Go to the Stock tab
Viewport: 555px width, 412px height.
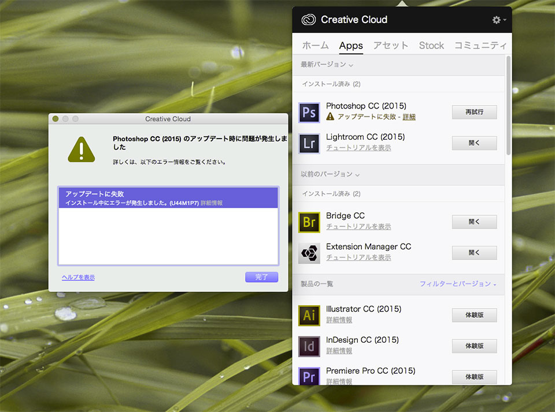pyautogui.click(x=431, y=46)
